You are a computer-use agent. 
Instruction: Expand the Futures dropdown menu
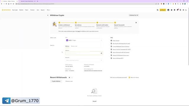point(32,10)
